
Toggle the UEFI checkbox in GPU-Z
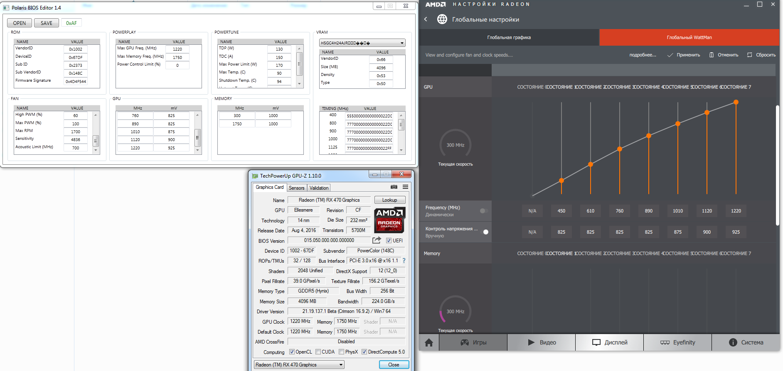coord(389,241)
